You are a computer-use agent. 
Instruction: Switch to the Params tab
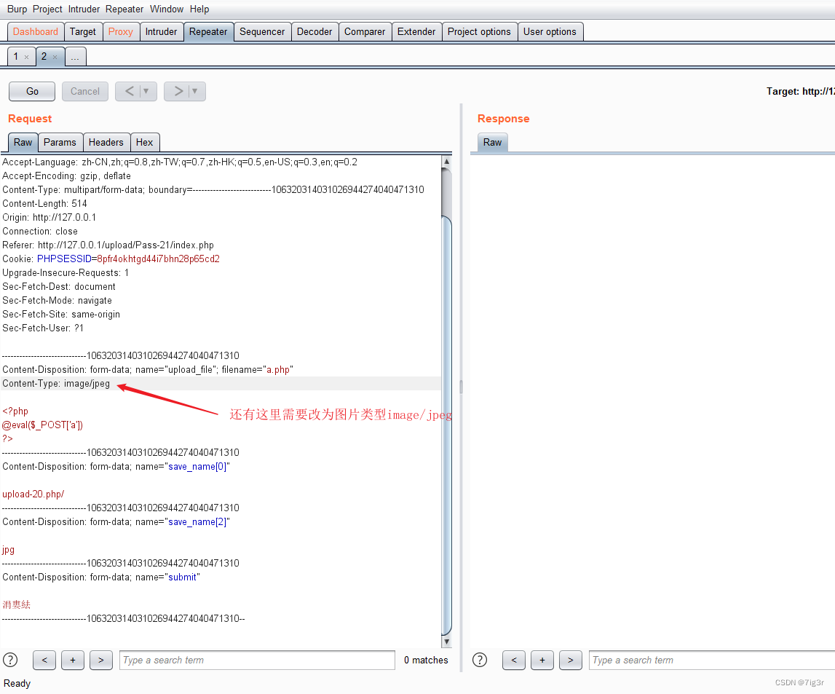[x=60, y=142]
